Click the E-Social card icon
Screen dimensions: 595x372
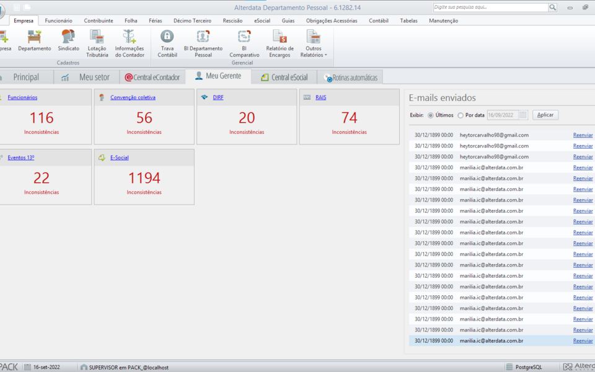click(102, 157)
